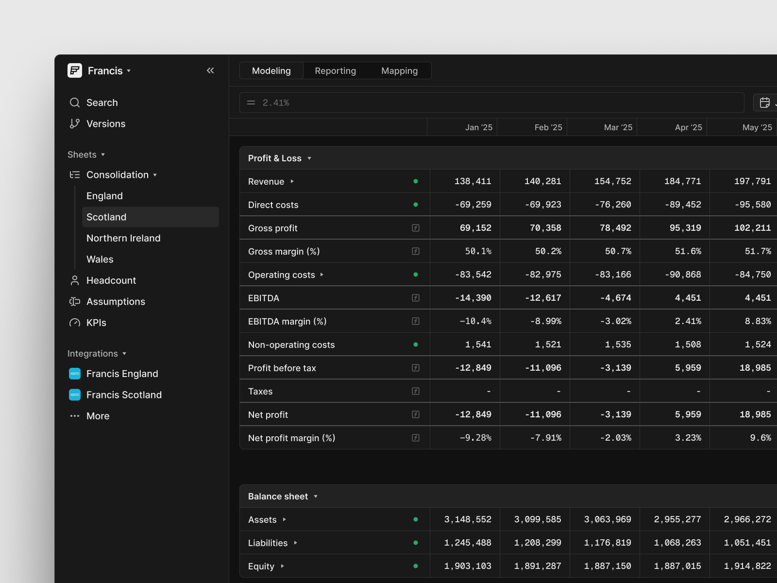The image size is (777, 583).
Task: Select the Mar '25 column header
Action: point(602,127)
